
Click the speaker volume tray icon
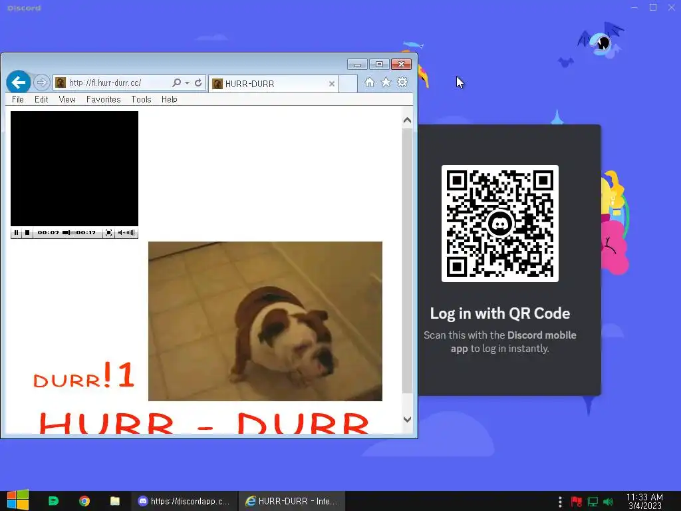click(x=608, y=502)
